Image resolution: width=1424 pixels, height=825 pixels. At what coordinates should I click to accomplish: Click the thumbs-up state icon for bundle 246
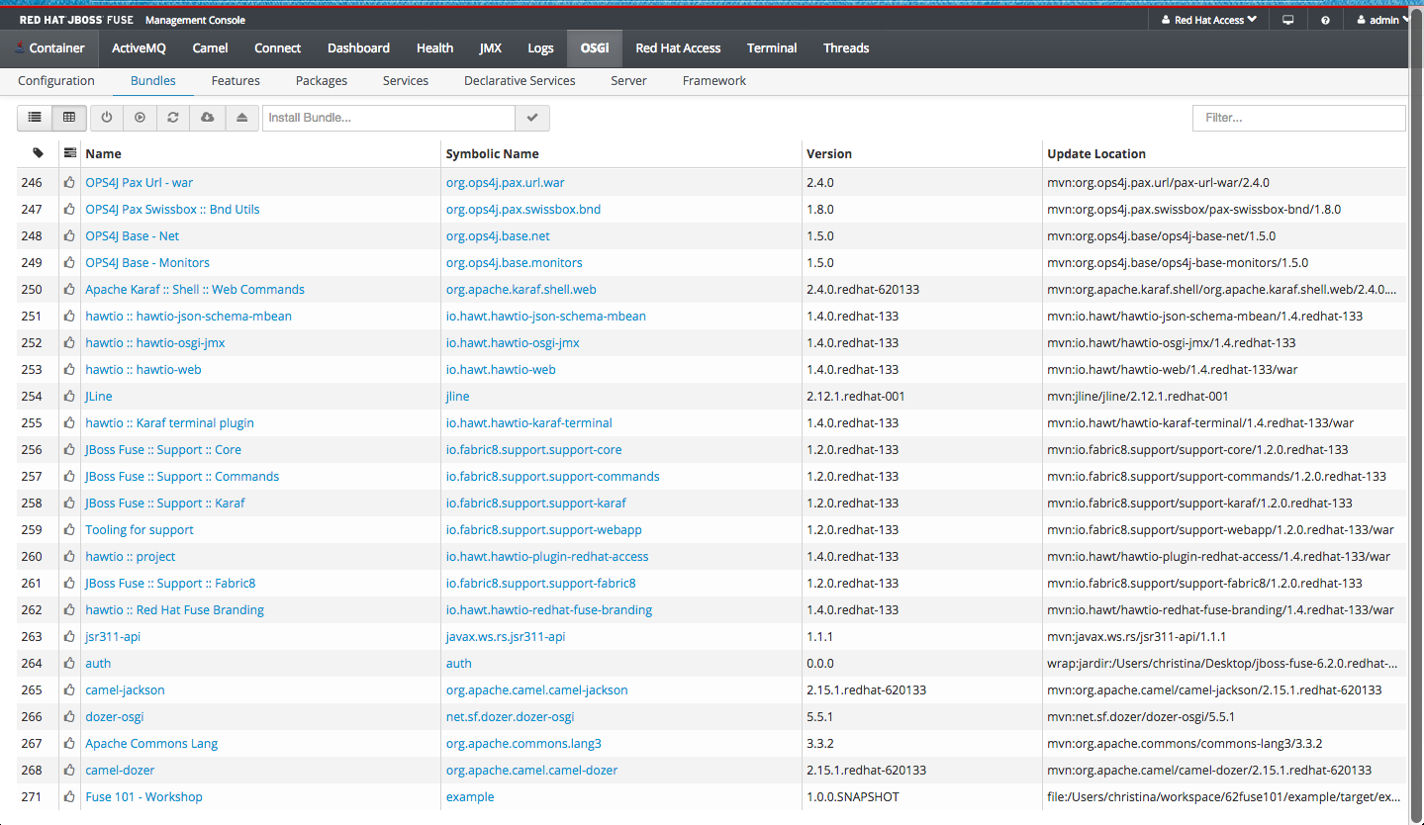pos(69,183)
